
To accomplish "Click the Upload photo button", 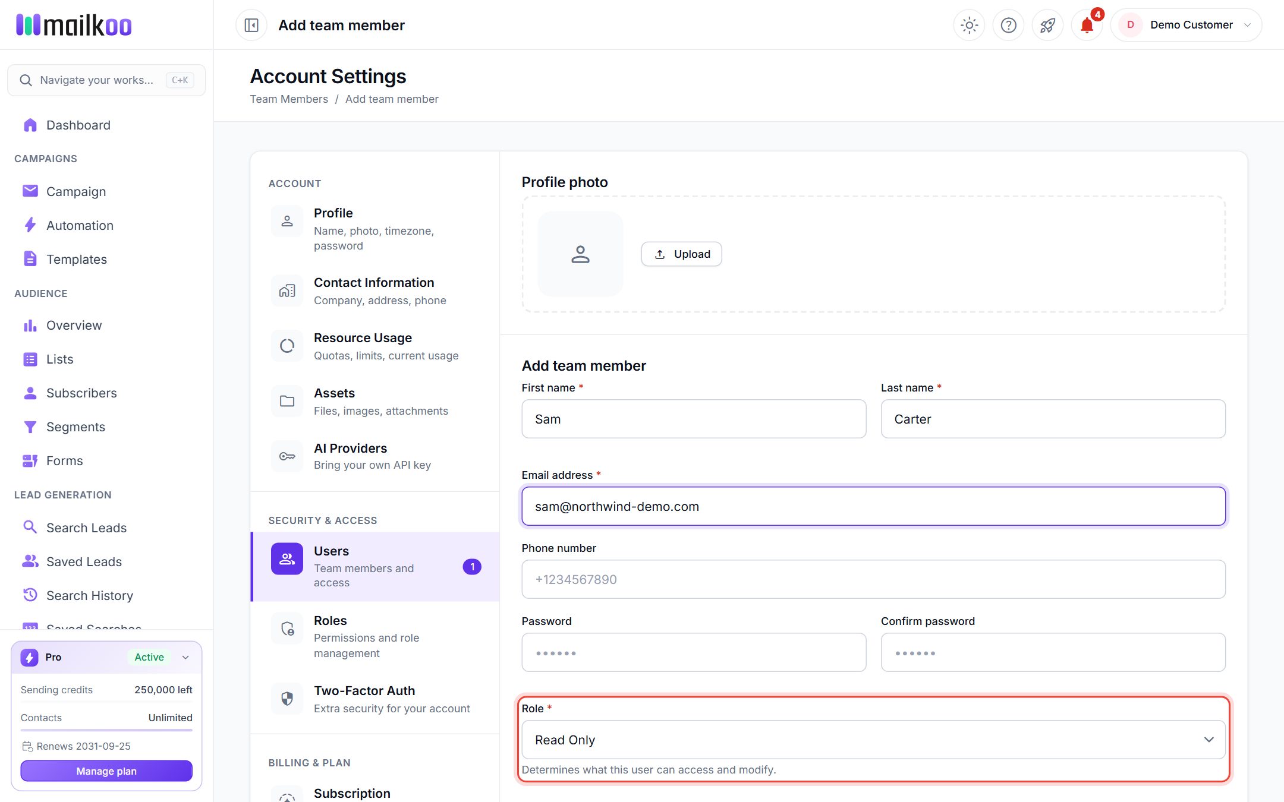I will pyautogui.click(x=681, y=254).
